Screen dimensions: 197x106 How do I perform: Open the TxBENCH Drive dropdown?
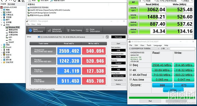(71, 37)
